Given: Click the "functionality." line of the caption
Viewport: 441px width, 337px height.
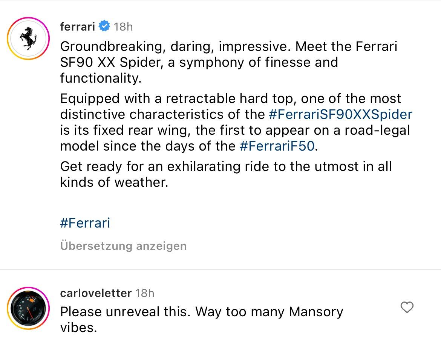Looking at the screenshot, I should [x=100, y=78].
